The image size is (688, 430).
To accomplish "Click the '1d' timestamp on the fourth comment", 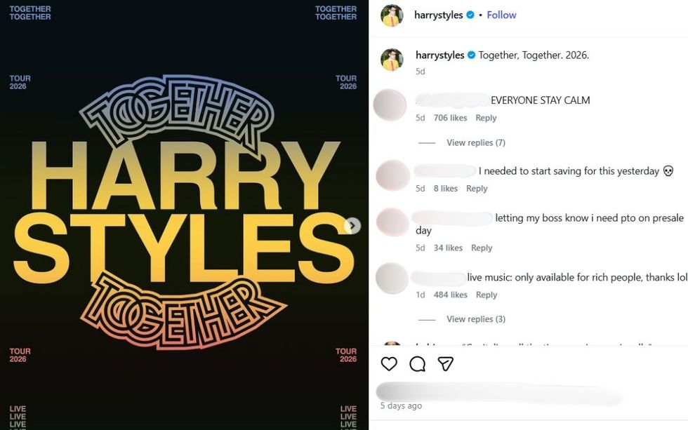I will (422, 294).
